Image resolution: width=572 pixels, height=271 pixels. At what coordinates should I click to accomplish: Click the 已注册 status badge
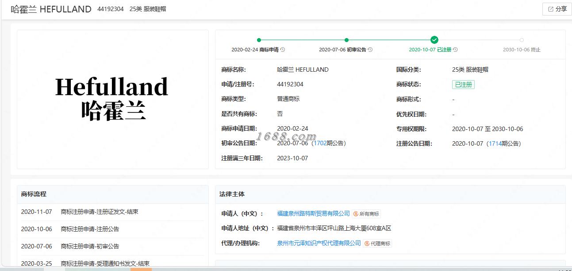463,85
